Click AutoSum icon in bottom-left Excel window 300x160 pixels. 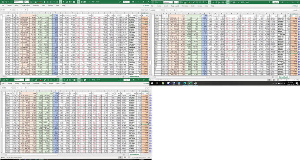82,80
